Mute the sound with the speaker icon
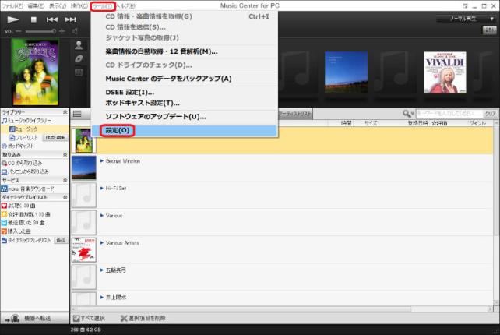 click(75, 31)
